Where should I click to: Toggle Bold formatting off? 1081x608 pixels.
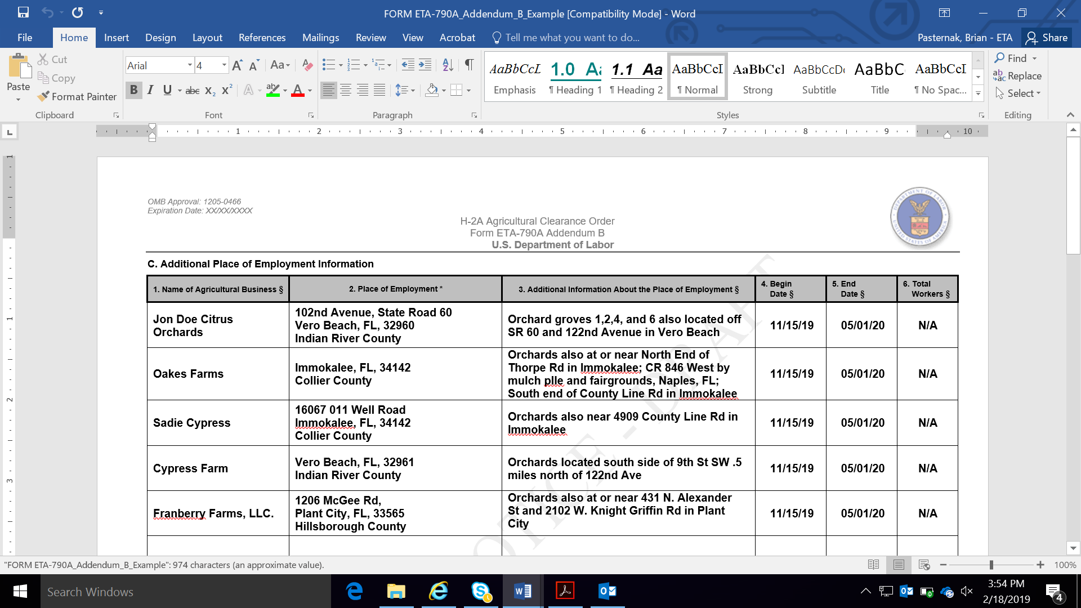133,90
